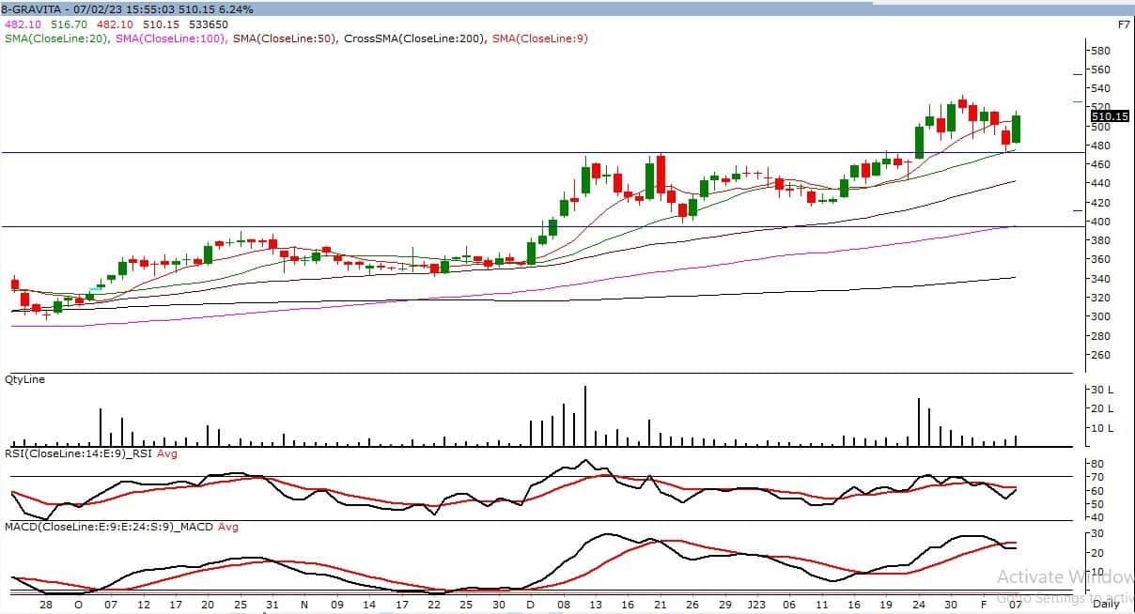Viewport: 1135px width, 614px height.
Task: Click the J23 marker on date axis
Action: [757, 606]
